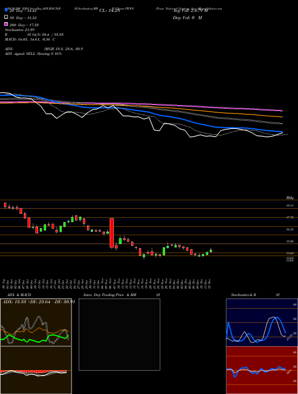The image size is (298, 394).
Task: Click the Intra Day Trading Price & MRSI title
Action: (122, 295)
